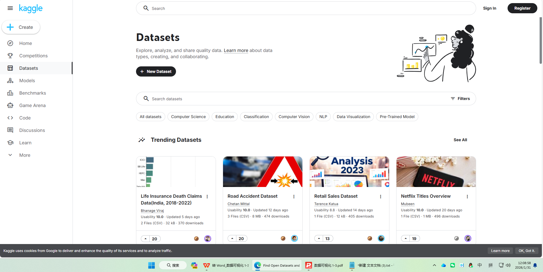The height and width of the screenshot is (272, 543).
Task: Click the Trending Datasets heading icon
Action: (x=142, y=140)
